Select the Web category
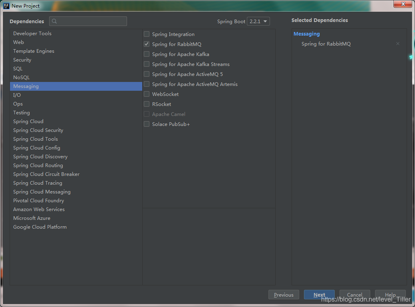This screenshot has width=415, height=307. (x=76, y=42)
